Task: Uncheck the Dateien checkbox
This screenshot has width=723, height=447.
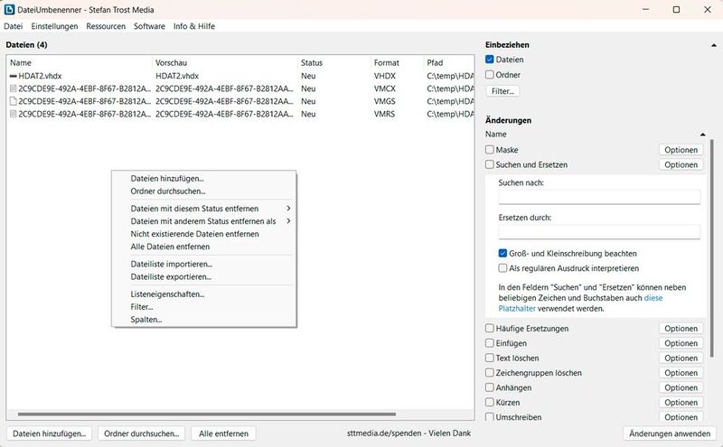Action: [490, 60]
